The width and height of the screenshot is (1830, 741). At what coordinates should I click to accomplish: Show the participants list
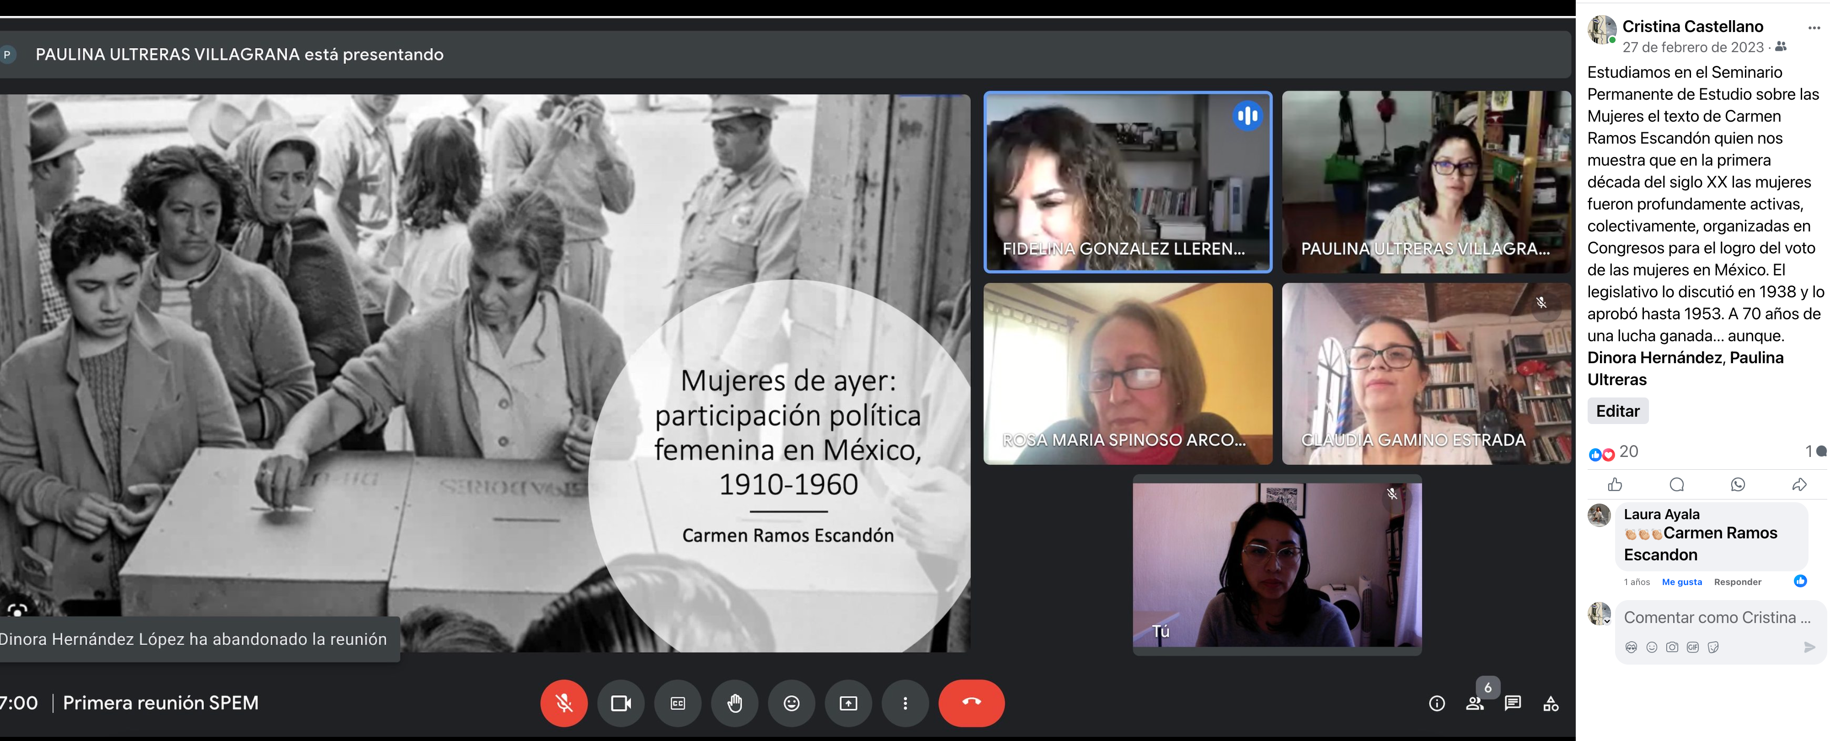1475,703
